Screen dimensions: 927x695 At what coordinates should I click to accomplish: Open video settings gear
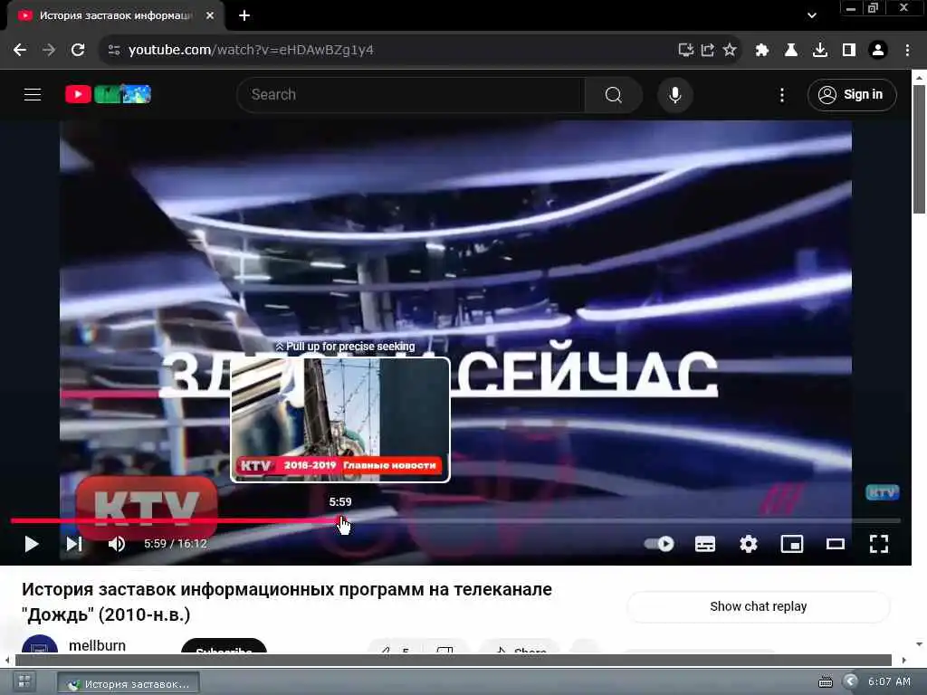[x=749, y=544]
